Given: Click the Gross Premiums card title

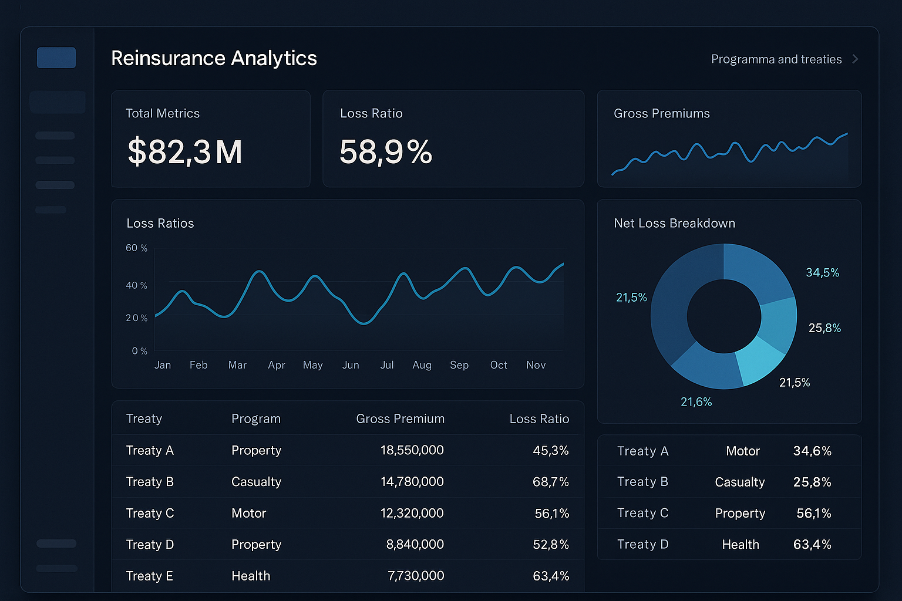Looking at the screenshot, I should (662, 113).
